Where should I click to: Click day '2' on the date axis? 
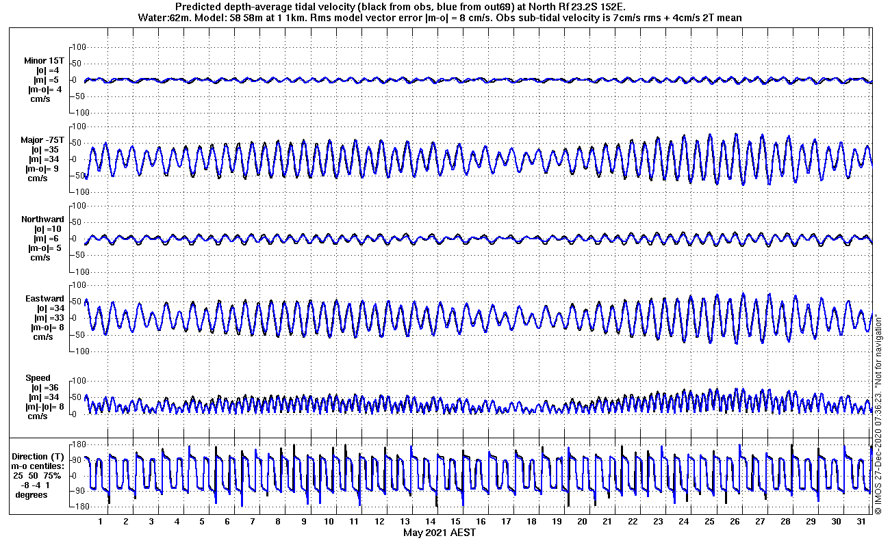(x=126, y=522)
